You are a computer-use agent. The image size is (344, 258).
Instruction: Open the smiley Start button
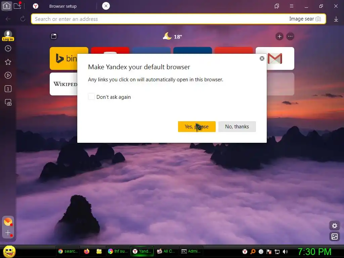point(9,252)
